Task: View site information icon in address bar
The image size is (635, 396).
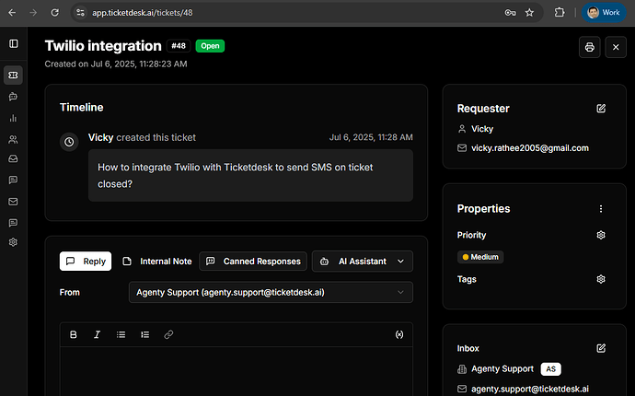Action: click(x=81, y=13)
